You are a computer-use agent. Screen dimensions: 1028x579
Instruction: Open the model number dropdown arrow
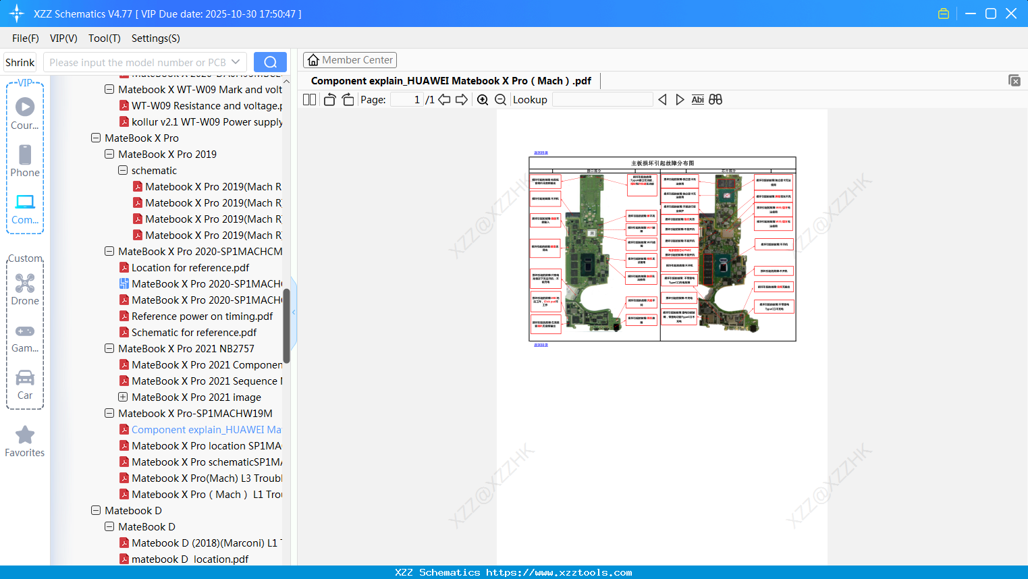click(236, 62)
